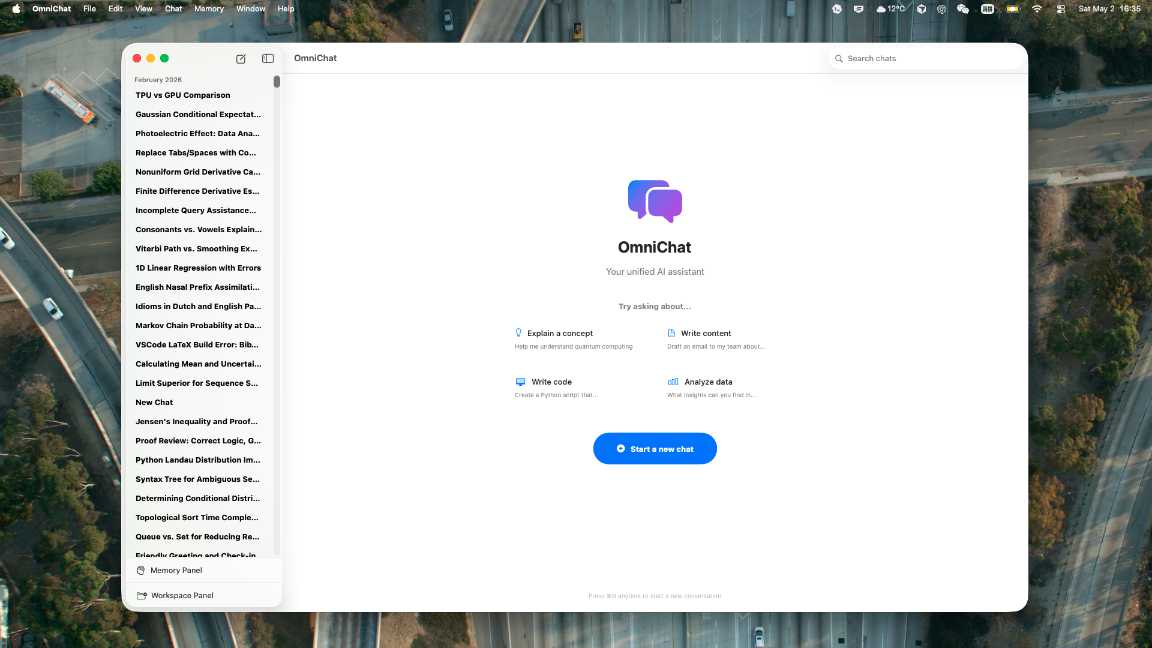The height and width of the screenshot is (648, 1152).
Task: Click the OmniChat speech bubbles logo
Action: click(x=655, y=202)
